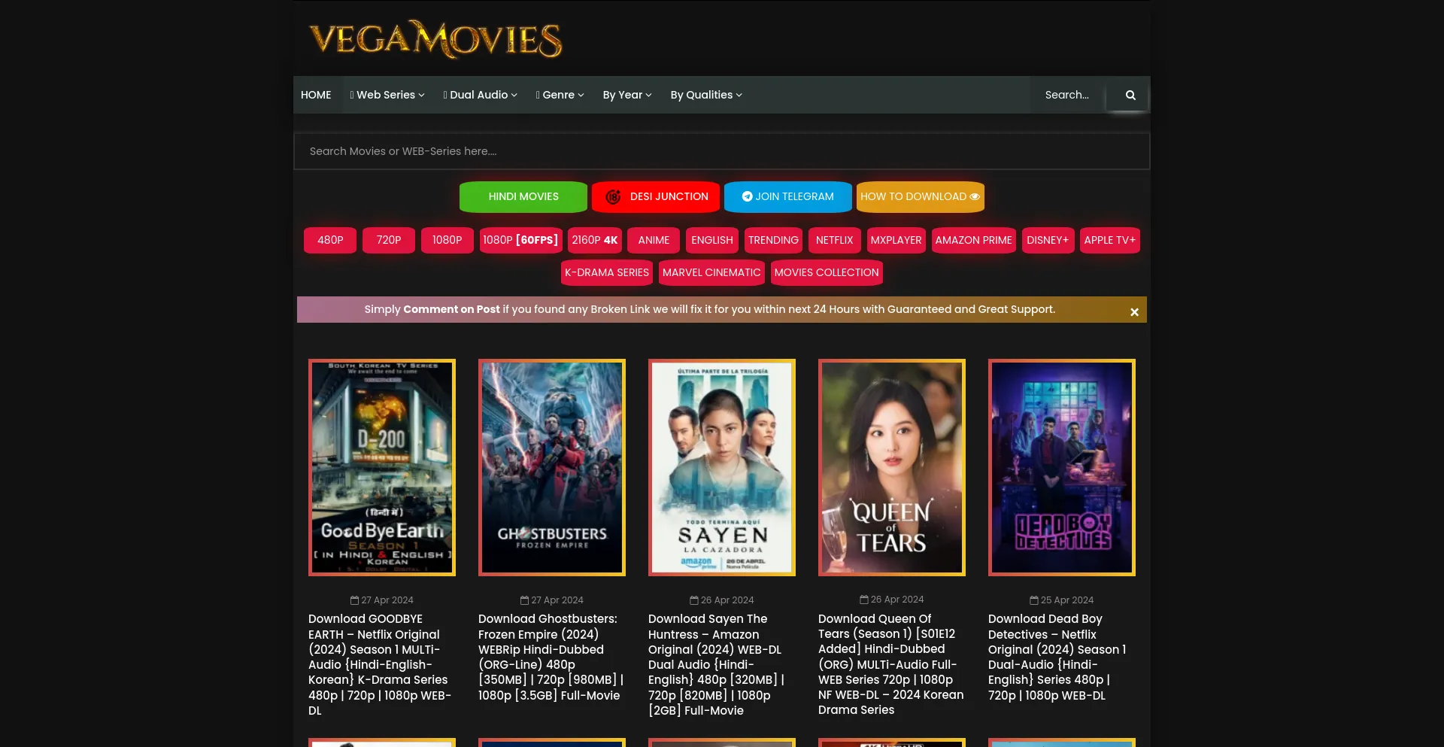Dismiss the broken link support notice

pos(1134,311)
